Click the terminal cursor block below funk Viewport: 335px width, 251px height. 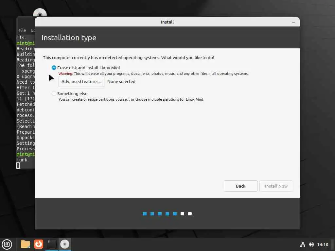click(x=18, y=165)
